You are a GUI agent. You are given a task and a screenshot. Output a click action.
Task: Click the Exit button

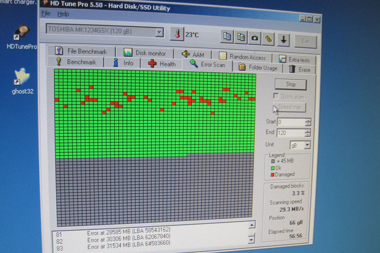pyautogui.click(x=305, y=41)
